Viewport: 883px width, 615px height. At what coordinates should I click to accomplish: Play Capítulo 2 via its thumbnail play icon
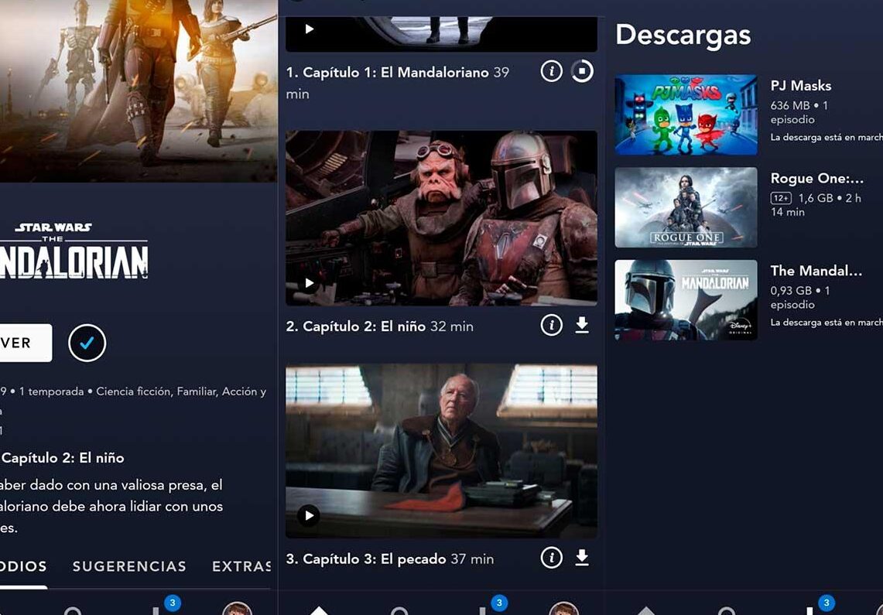point(309,282)
